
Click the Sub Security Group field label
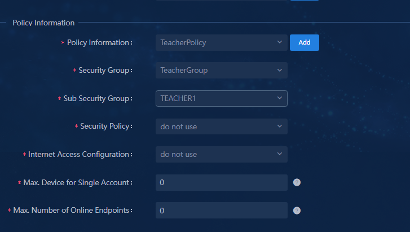coord(98,98)
